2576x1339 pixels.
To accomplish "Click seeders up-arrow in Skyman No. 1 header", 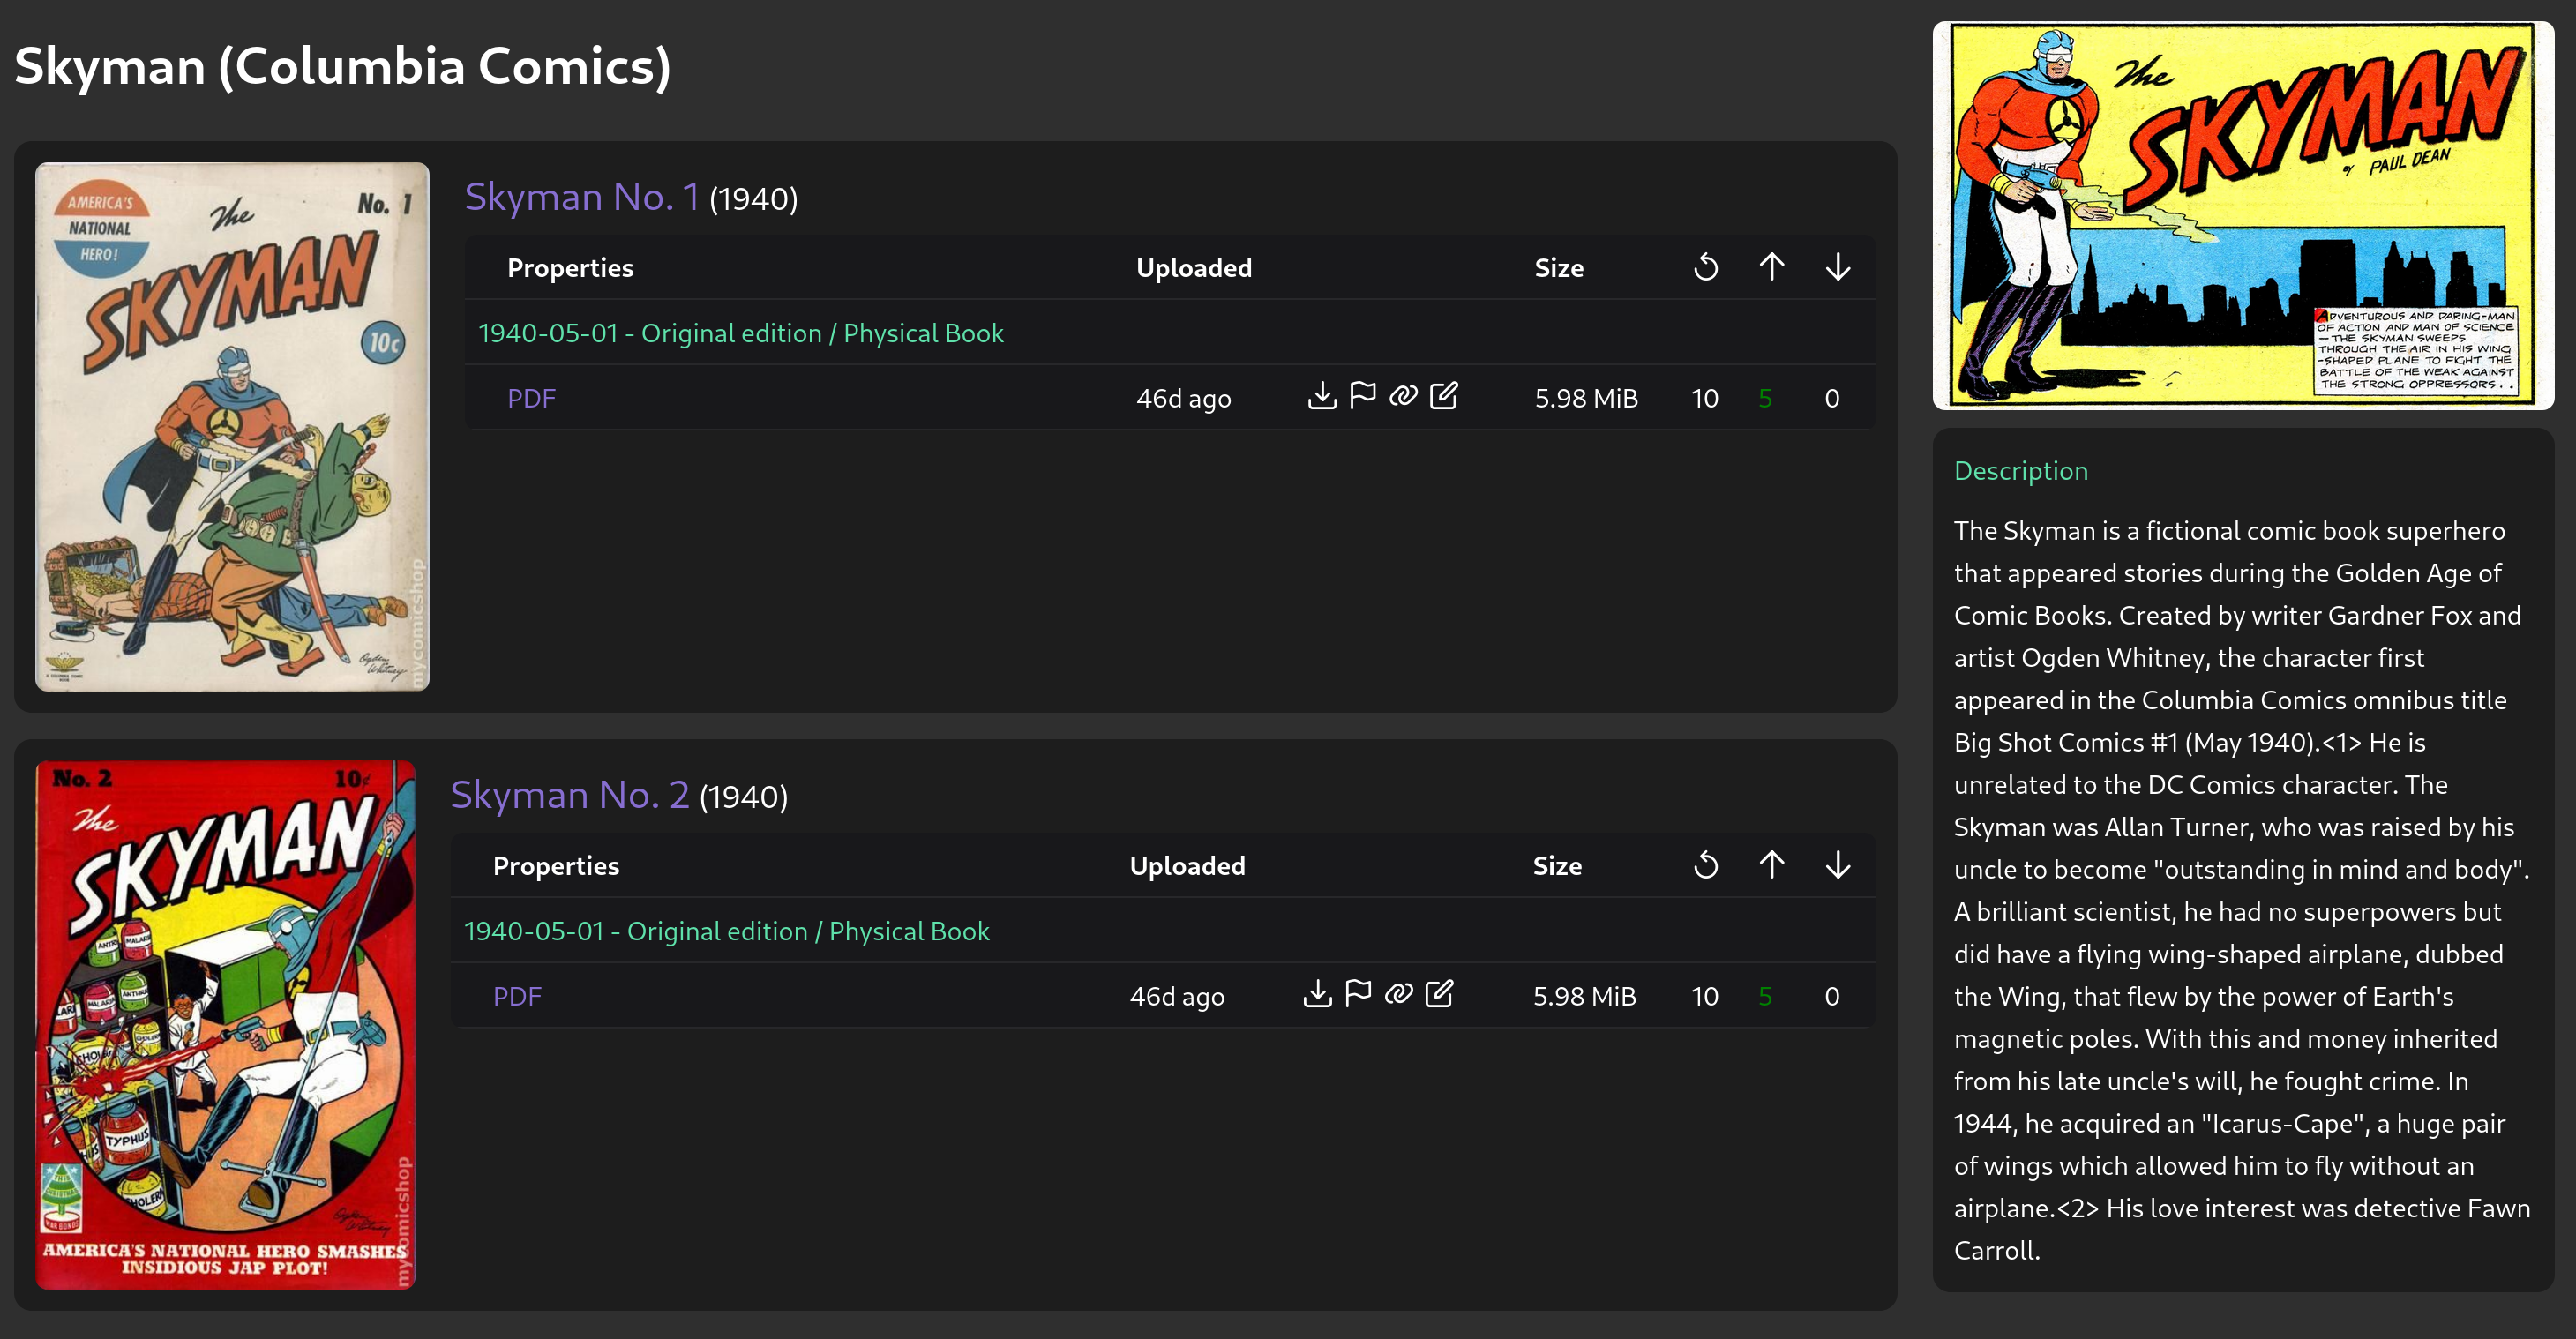I will coord(1771,267).
